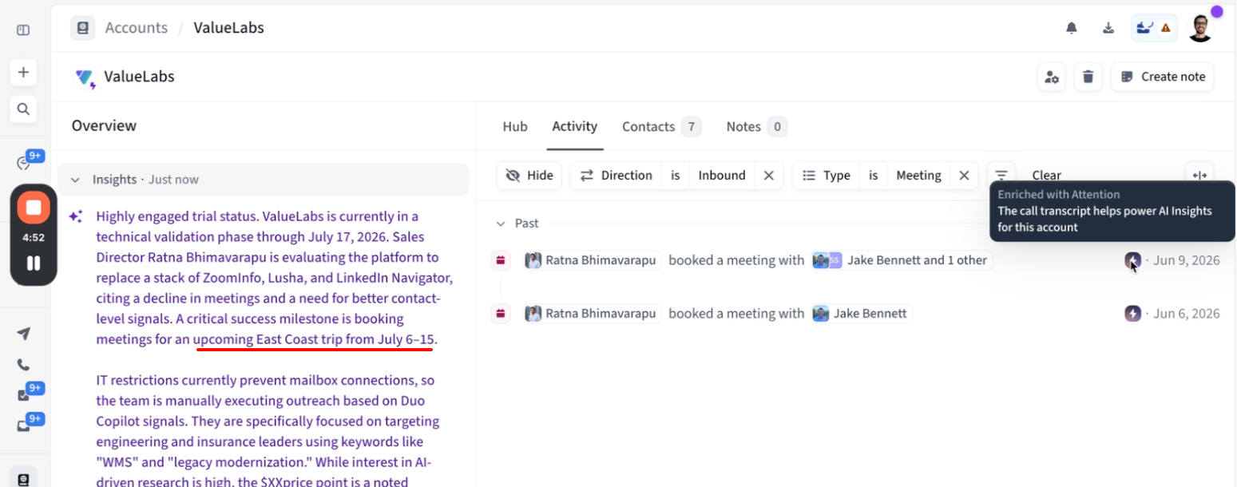Viewport: 1237px width, 487px height.
Task: Click the Hide filters button
Action: (x=529, y=176)
